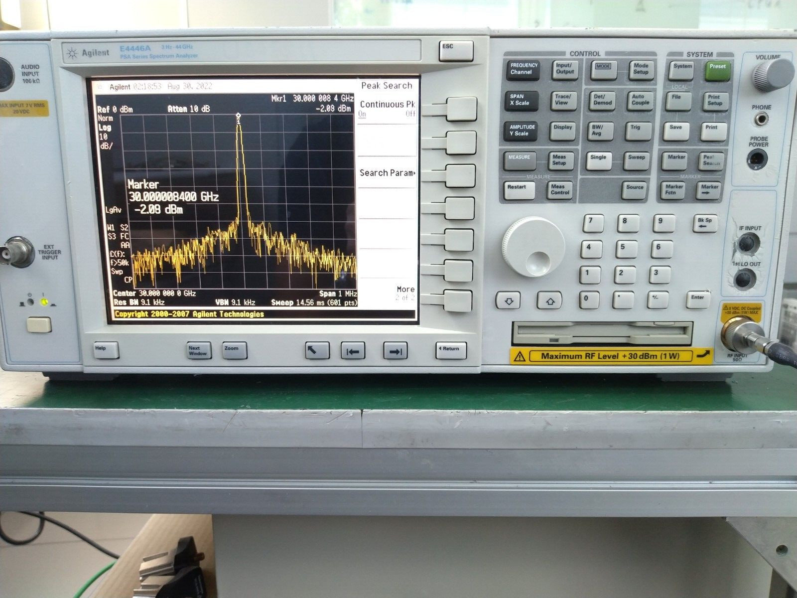Tap the Peak Search hardware key
797x598 pixels.
tap(712, 161)
